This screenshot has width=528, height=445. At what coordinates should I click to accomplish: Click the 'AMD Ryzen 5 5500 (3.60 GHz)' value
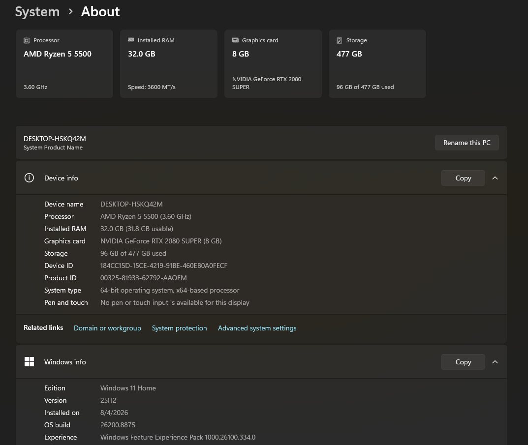pos(146,216)
